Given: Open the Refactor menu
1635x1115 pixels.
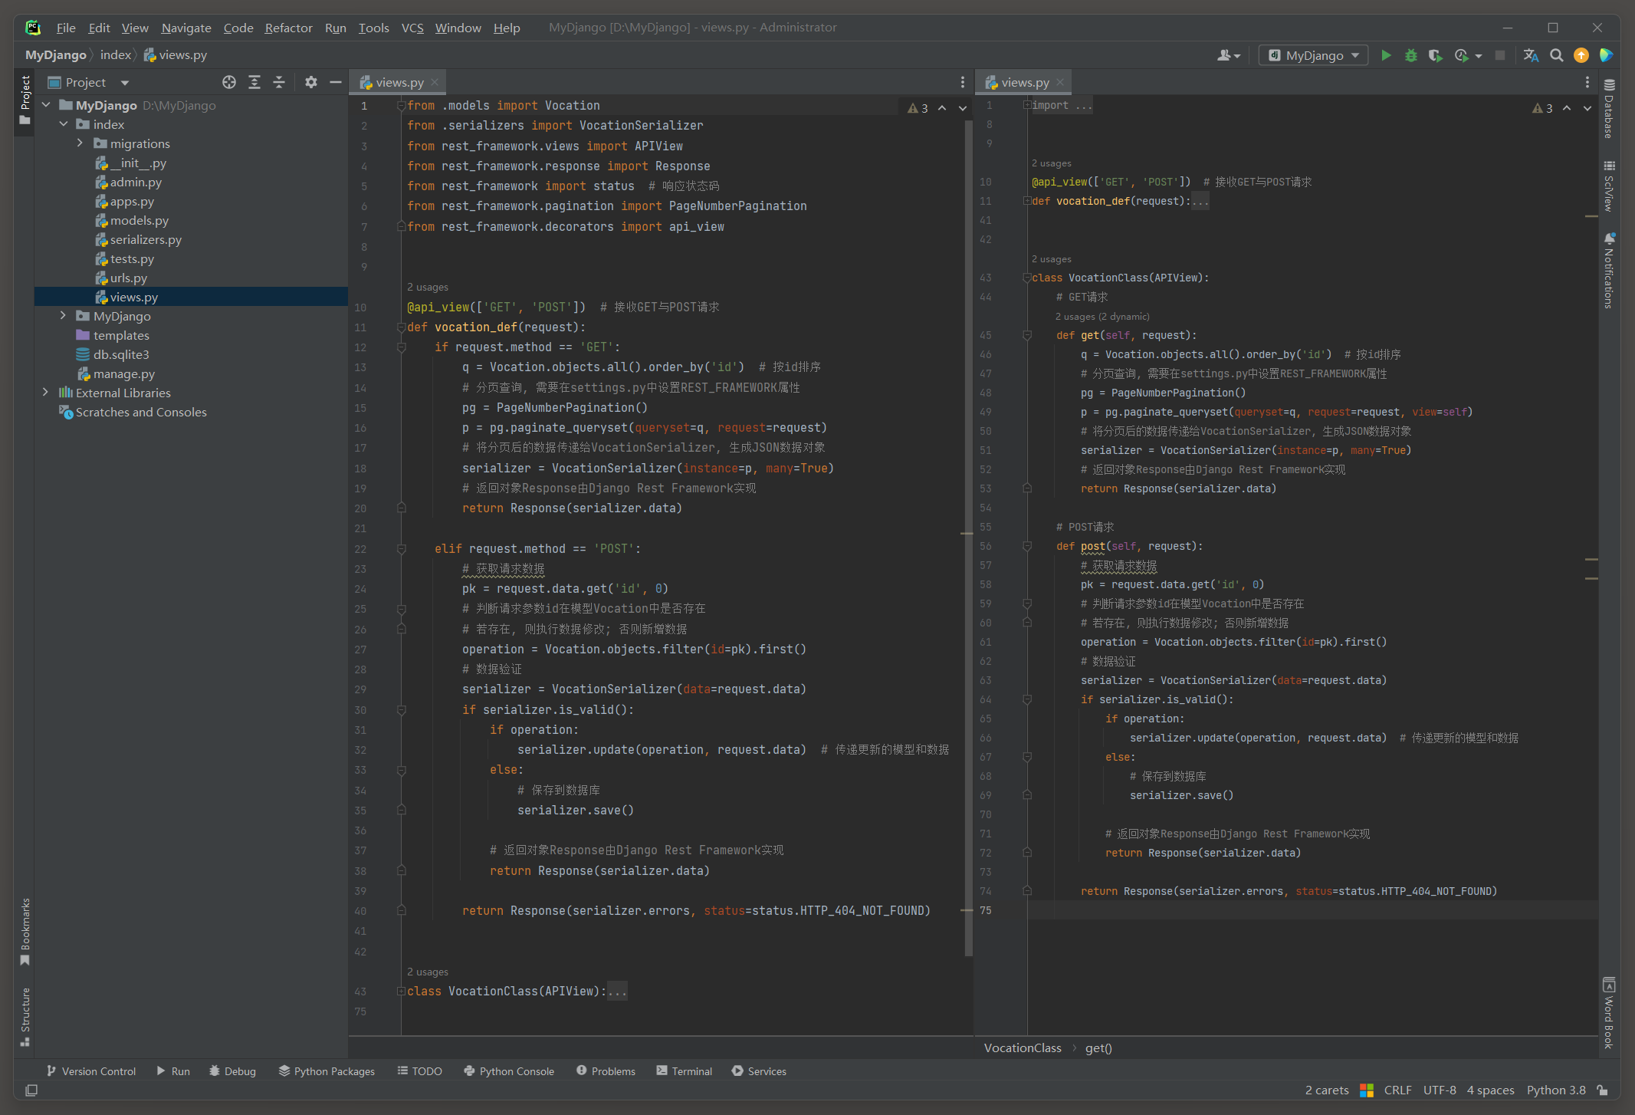Looking at the screenshot, I should 288,28.
